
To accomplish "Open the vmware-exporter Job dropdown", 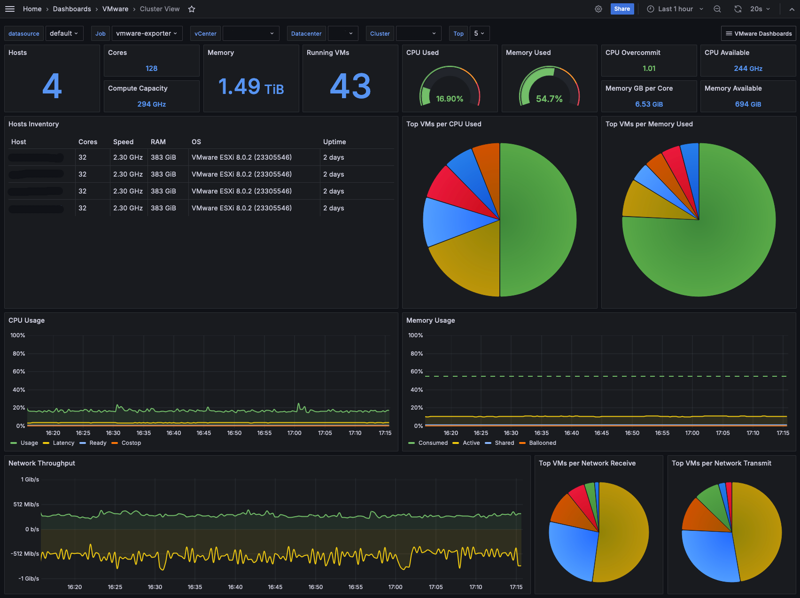I will click(x=147, y=33).
